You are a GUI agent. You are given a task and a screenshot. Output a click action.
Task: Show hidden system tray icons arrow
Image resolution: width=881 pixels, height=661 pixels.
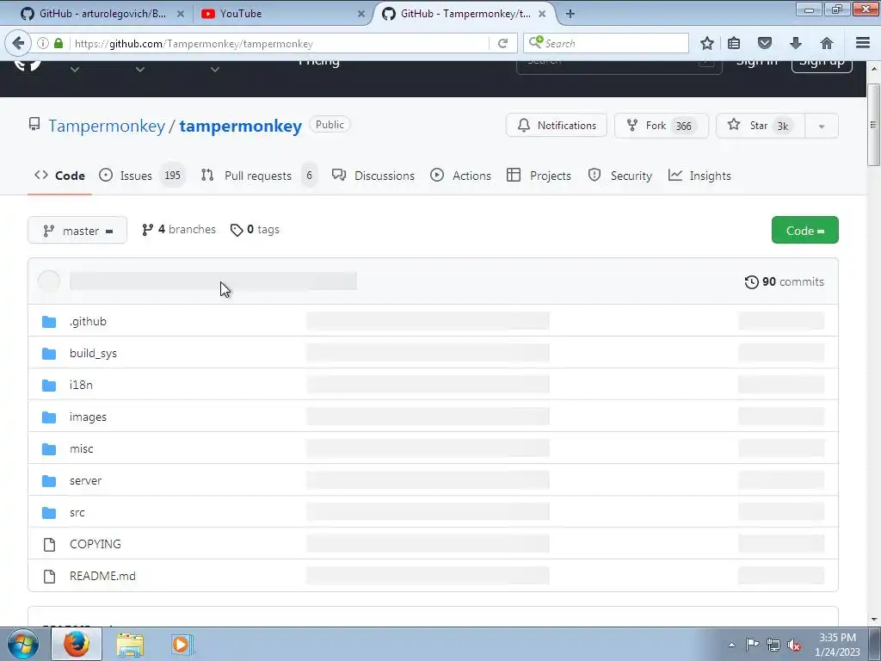(x=731, y=645)
